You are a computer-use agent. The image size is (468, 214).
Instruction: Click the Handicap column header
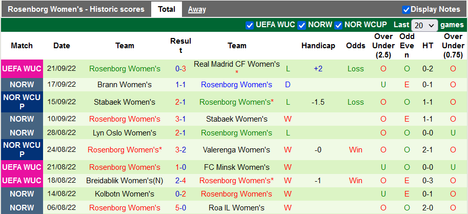[x=318, y=46]
